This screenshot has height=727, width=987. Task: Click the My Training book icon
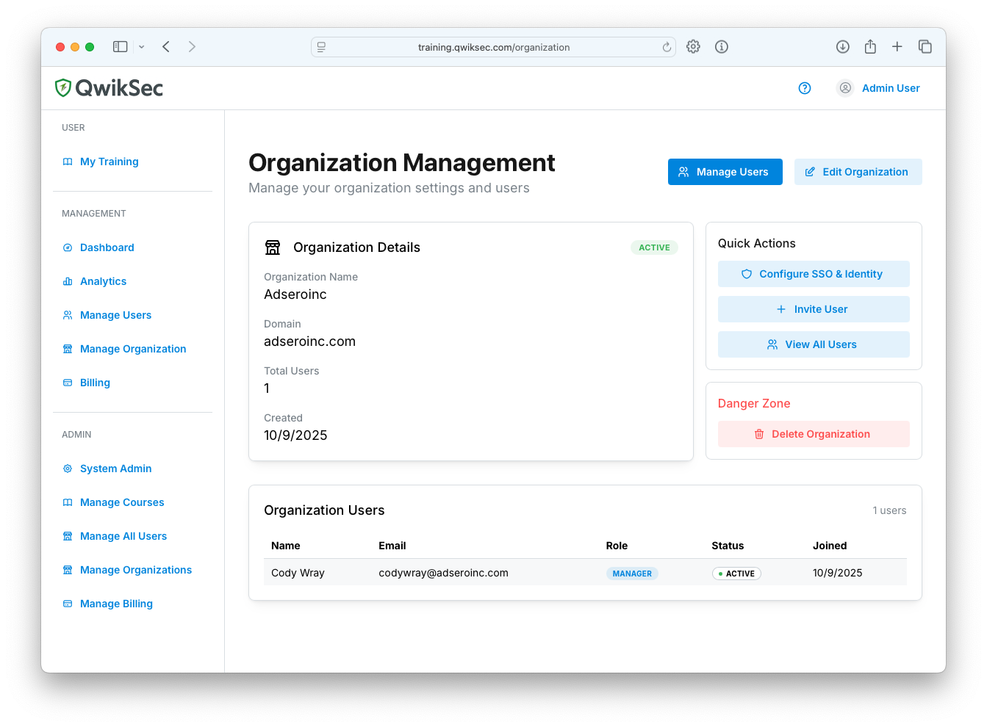pos(68,162)
